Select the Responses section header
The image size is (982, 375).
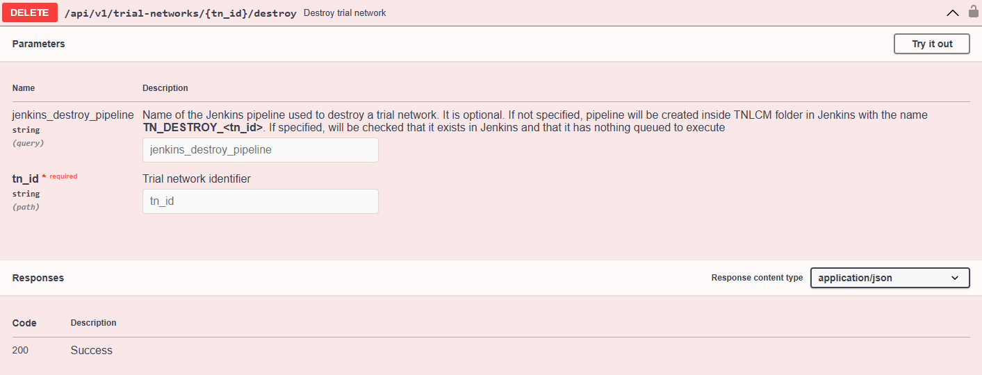[38, 278]
